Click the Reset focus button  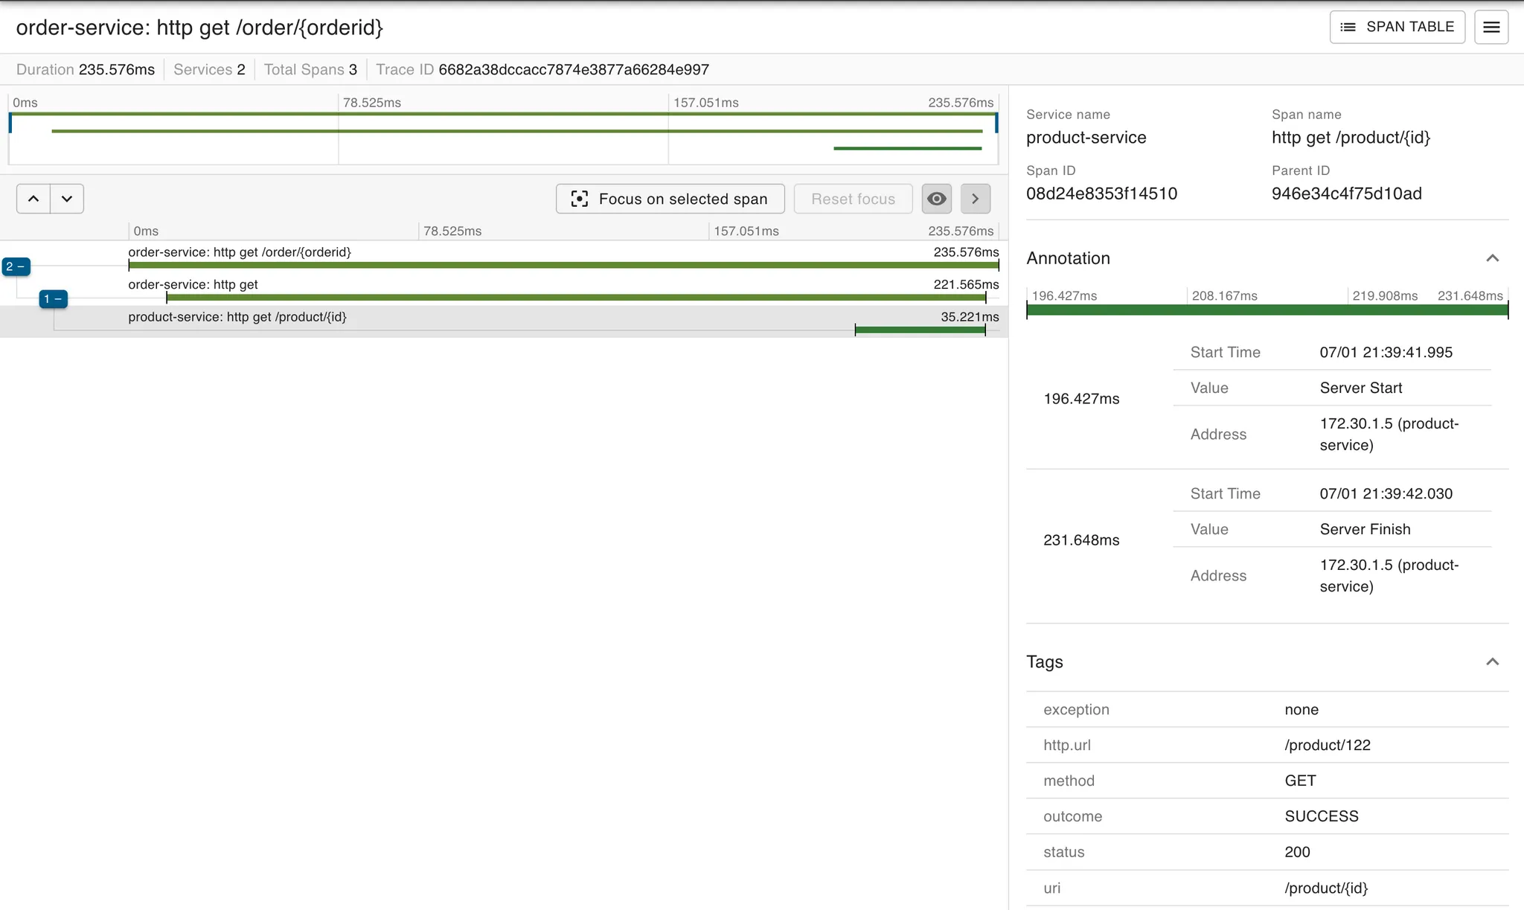point(853,199)
